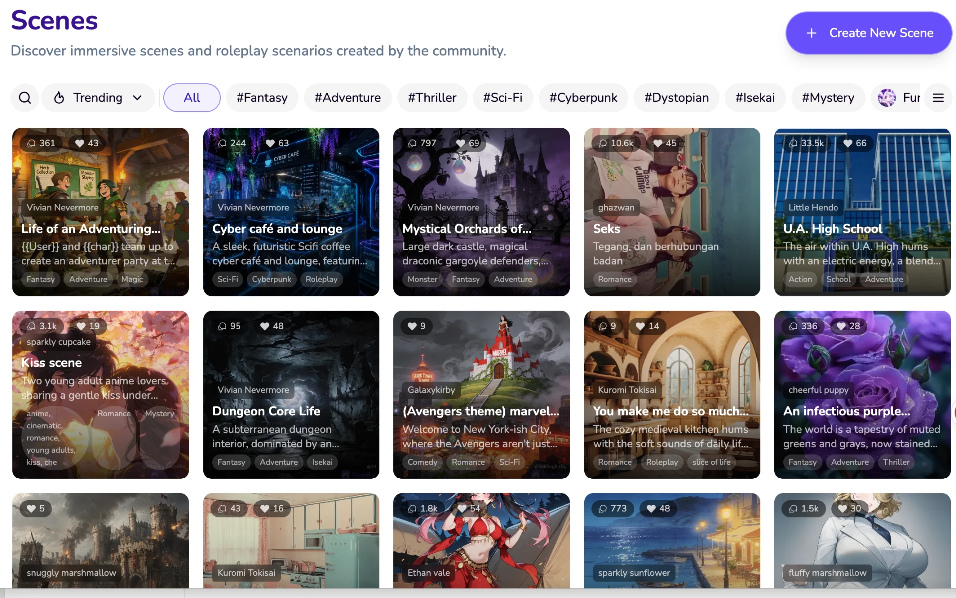Click the chat count icon on Cyber café card

click(222, 143)
